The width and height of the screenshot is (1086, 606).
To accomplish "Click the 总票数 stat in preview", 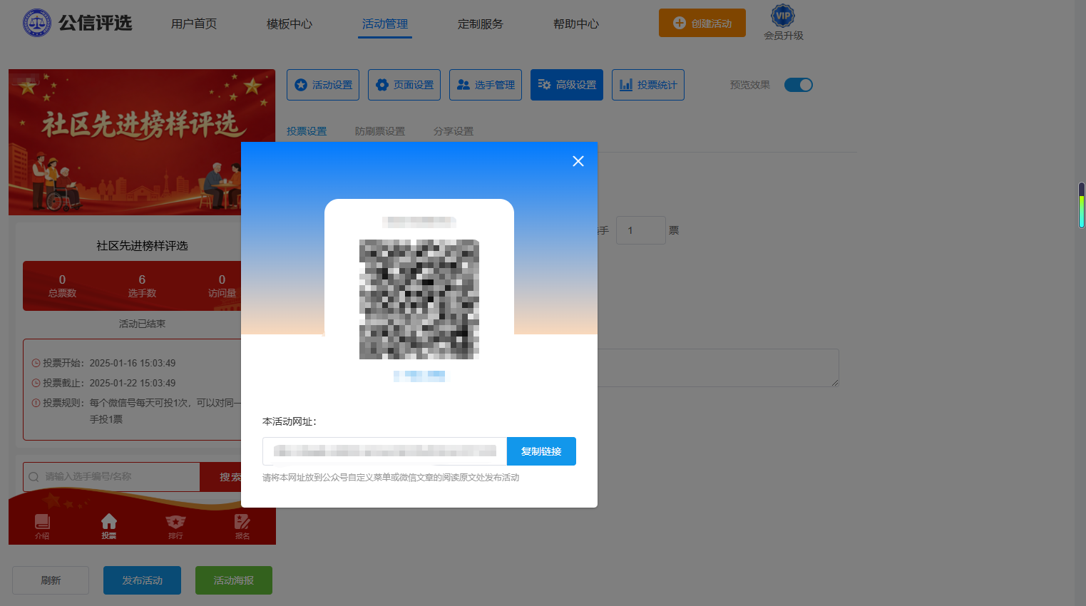I will click(x=62, y=286).
